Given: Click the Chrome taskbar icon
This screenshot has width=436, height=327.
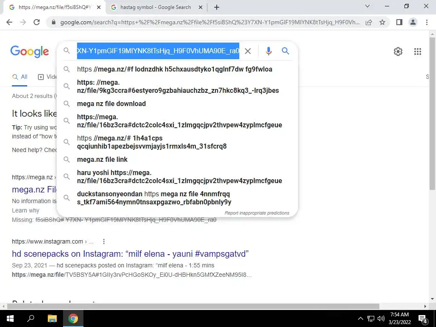Looking at the screenshot, I should pyautogui.click(x=73, y=318).
